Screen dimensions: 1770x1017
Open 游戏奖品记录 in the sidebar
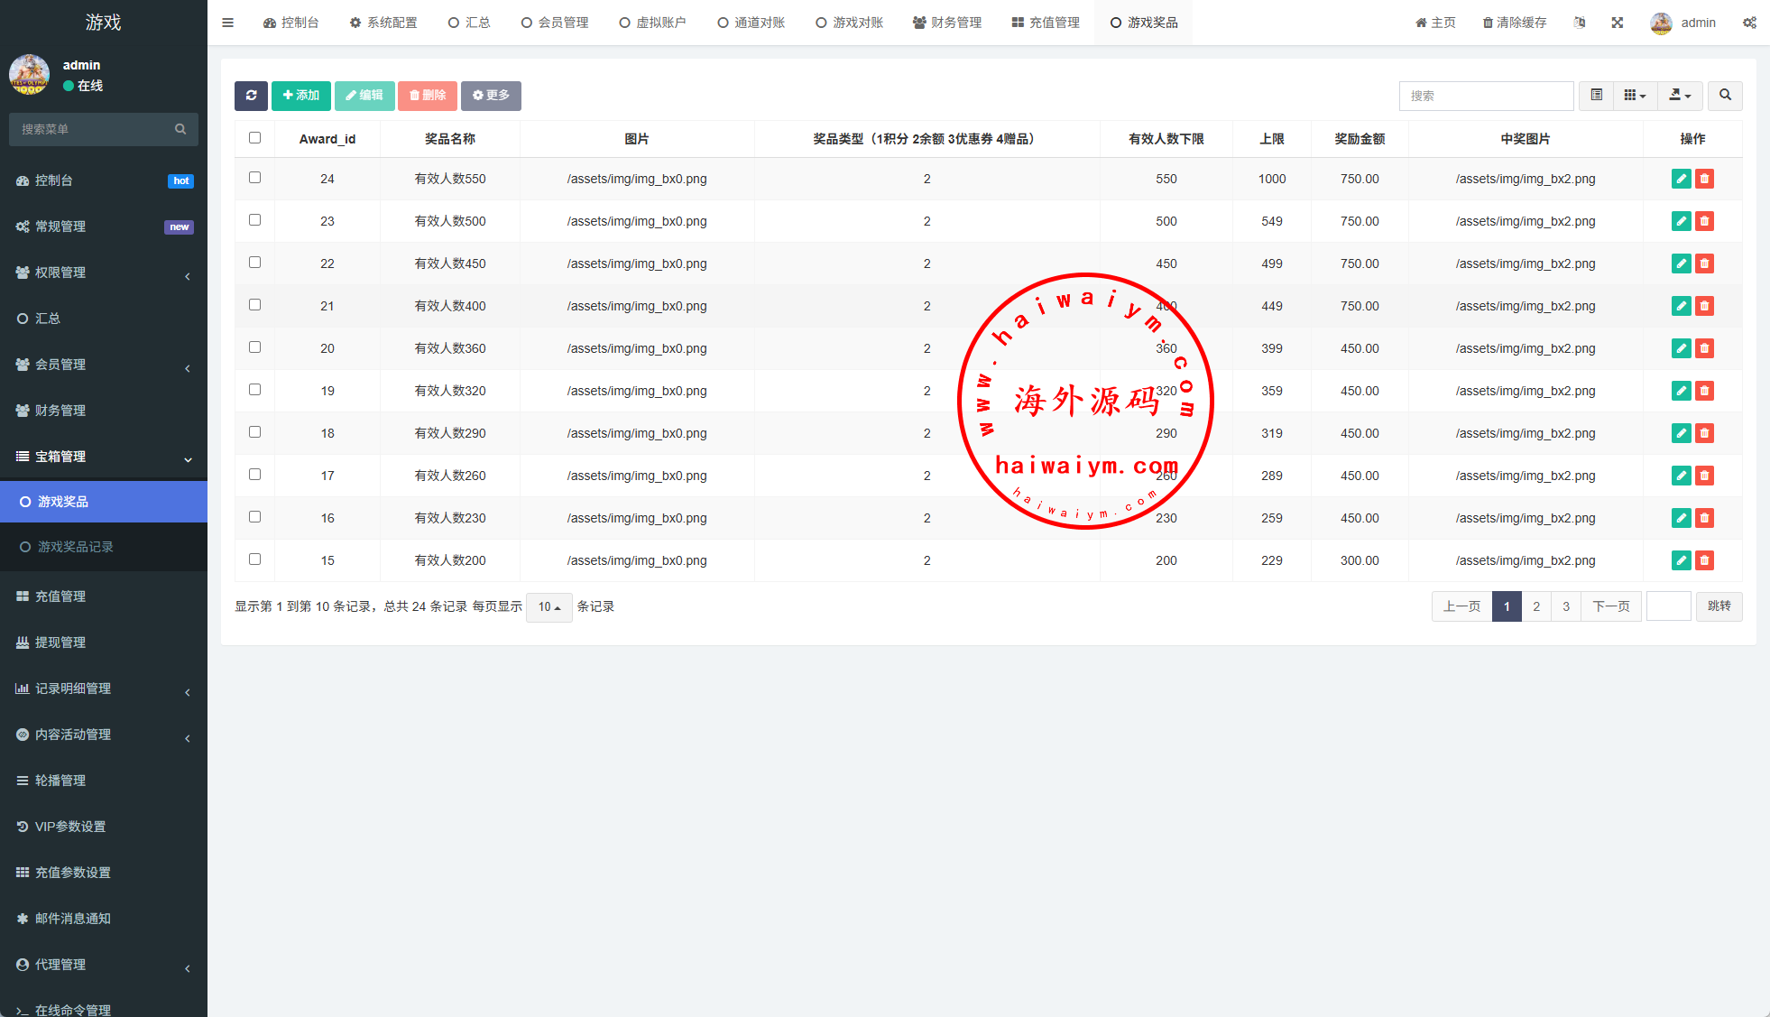coord(76,547)
